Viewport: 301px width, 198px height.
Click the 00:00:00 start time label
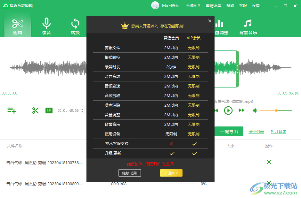click(x=9, y=94)
